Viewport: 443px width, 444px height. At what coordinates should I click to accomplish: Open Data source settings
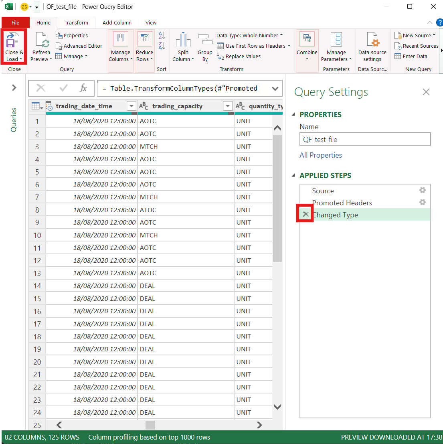coord(372,47)
